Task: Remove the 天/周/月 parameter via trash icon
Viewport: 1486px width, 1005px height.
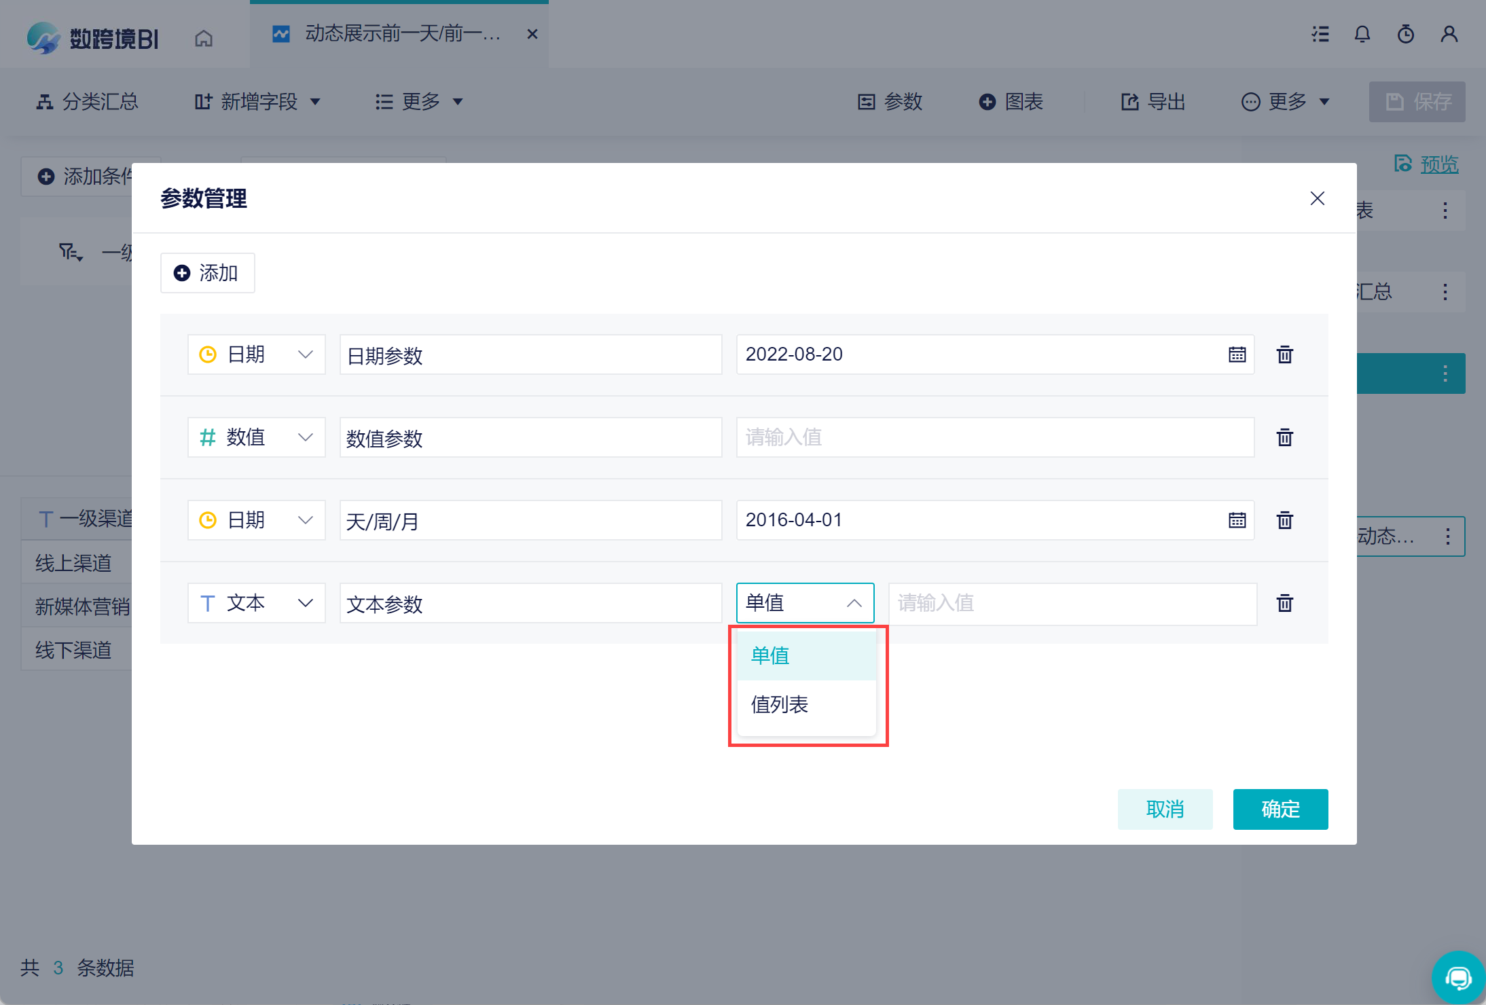Action: pos(1284,520)
